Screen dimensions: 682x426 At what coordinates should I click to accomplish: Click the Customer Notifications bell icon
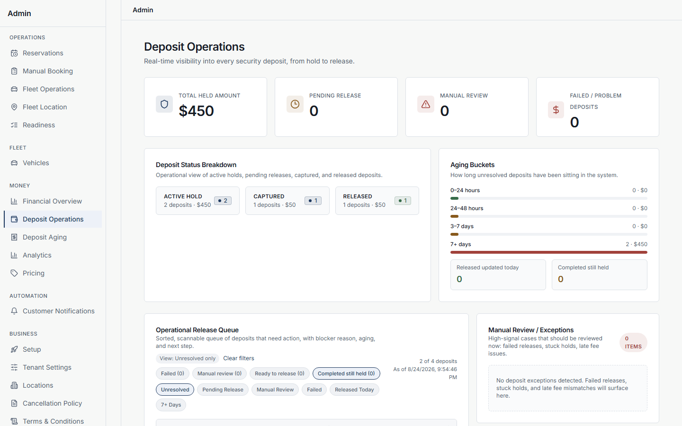coord(14,311)
